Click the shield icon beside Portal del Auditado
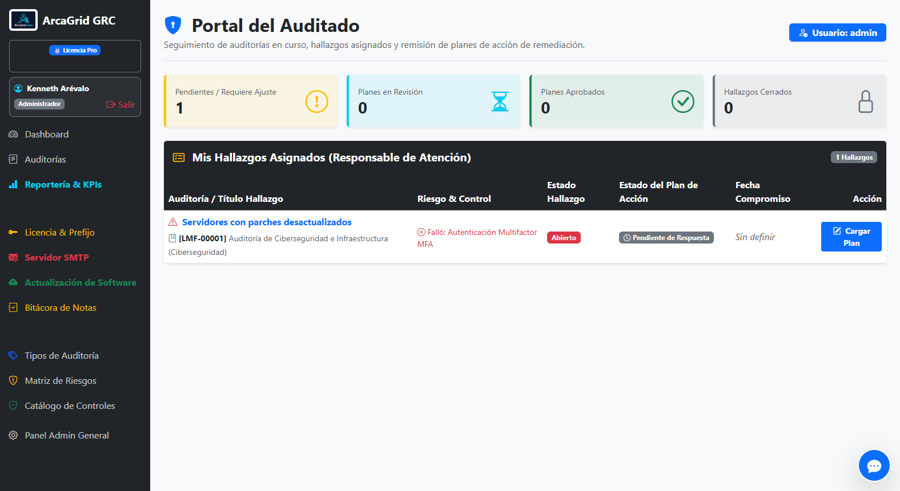900x491 pixels. pyautogui.click(x=173, y=25)
